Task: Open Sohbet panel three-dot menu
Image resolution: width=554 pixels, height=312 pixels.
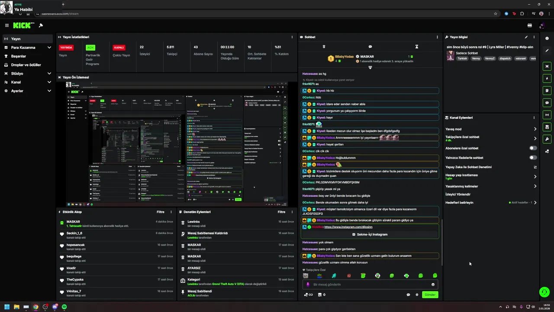Action: pyautogui.click(x=437, y=37)
